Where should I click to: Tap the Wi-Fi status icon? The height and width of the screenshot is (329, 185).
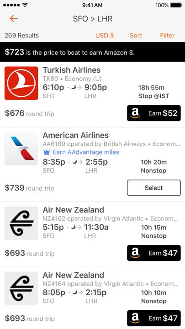click(25, 5)
